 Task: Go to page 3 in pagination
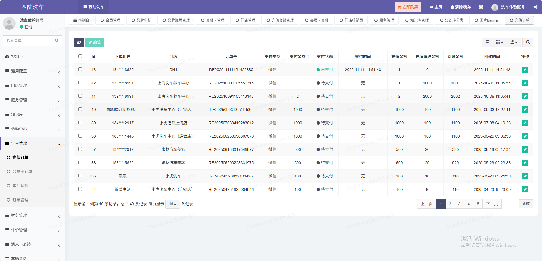[x=459, y=204]
